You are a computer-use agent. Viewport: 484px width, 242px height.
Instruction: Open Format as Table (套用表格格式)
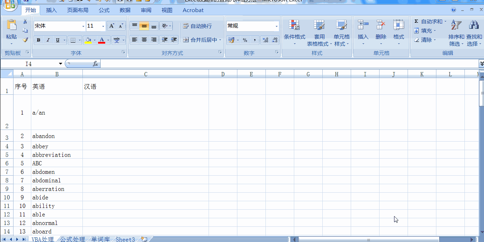click(319, 33)
